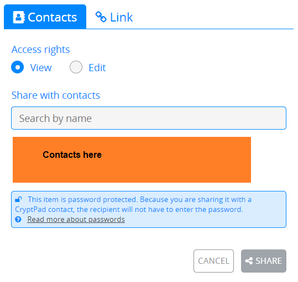This screenshot has width=298, height=282.
Task: Click the Contacts here bold text
Action: (x=72, y=155)
